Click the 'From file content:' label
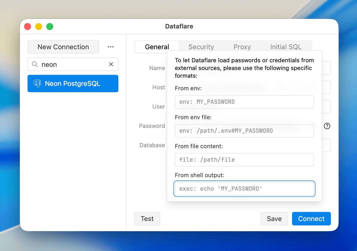Screen dimensions: 357x251 tap(199, 146)
